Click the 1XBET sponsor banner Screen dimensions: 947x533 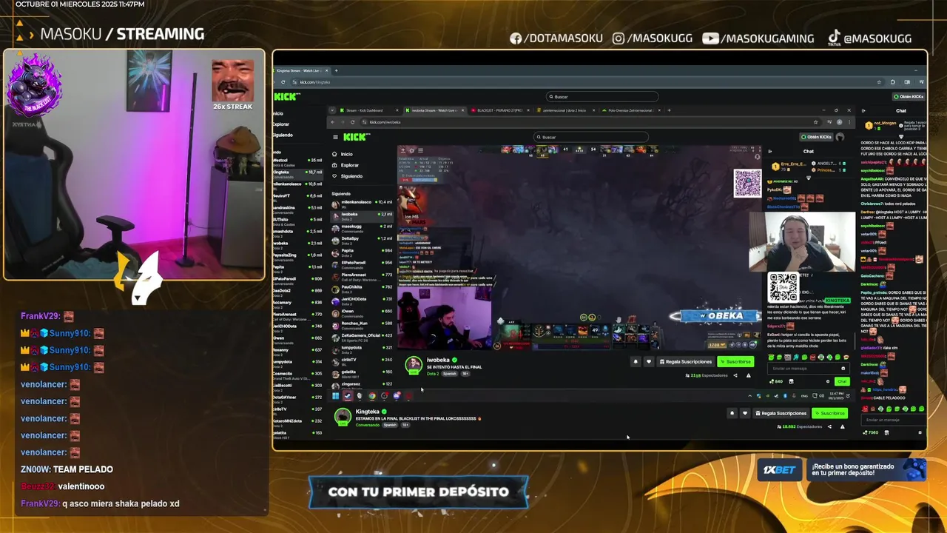(843, 469)
